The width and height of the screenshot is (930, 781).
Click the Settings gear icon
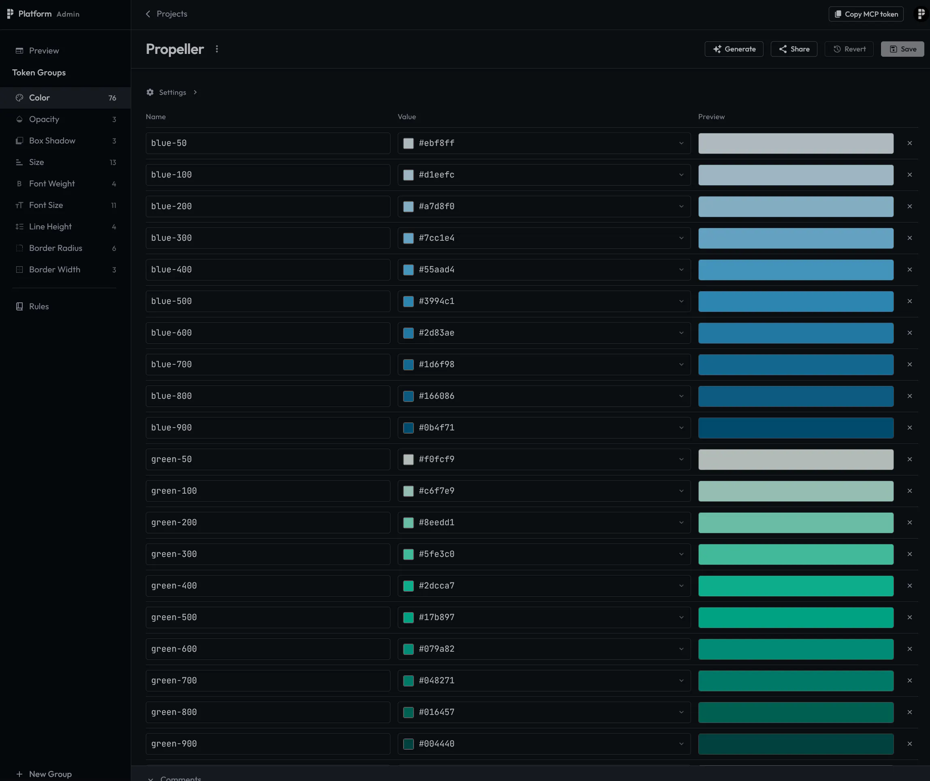[150, 92]
